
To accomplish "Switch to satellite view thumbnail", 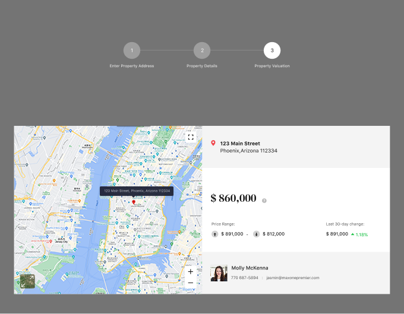I will (x=27, y=281).
